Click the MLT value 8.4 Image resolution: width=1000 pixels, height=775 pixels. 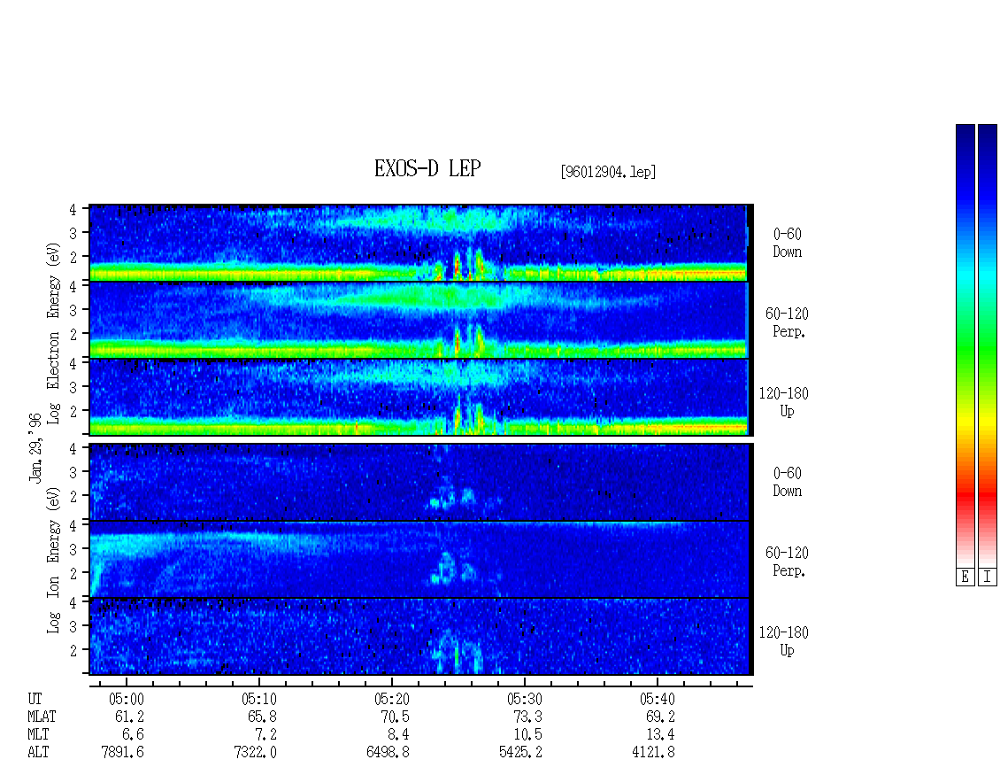point(398,735)
